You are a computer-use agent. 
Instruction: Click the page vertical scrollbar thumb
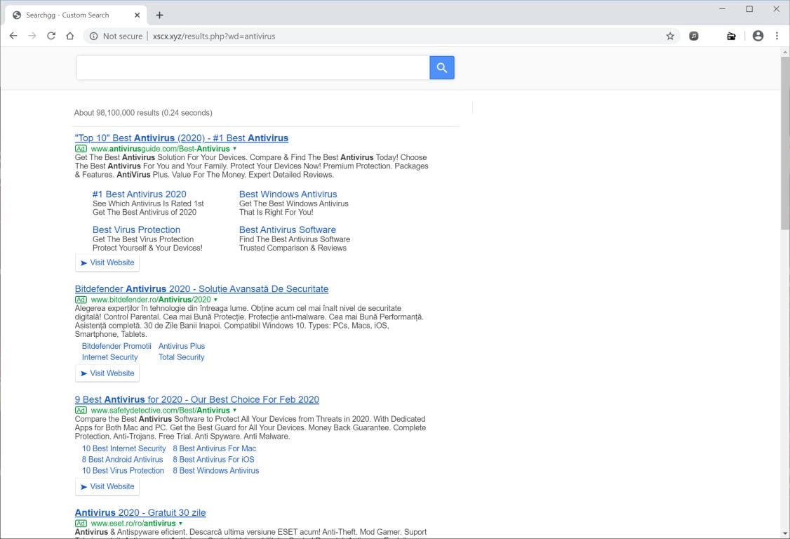[x=785, y=142]
